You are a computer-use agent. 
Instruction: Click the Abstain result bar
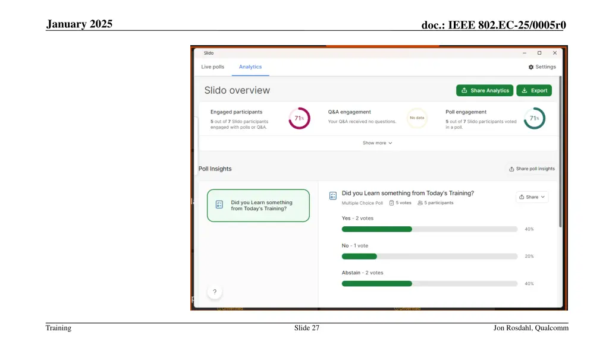(429, 283)
